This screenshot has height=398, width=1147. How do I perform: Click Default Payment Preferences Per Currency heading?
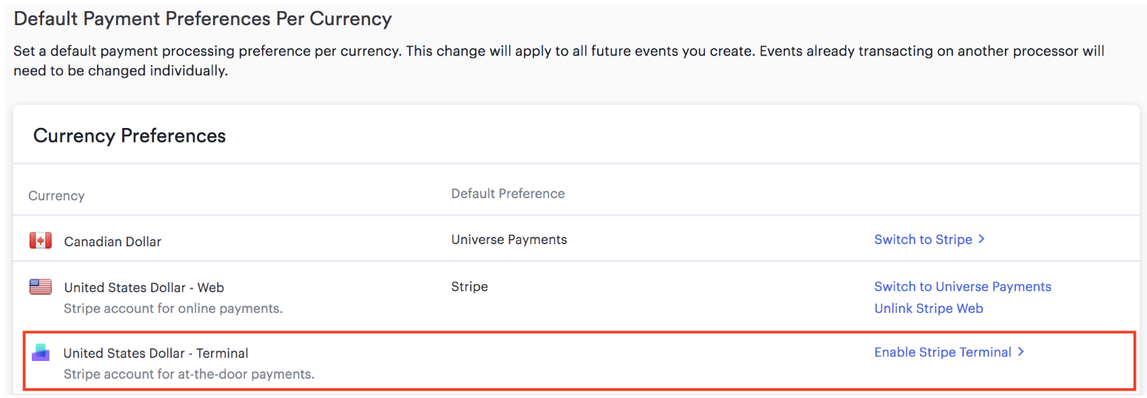pyautogui.click(x=202, y=19)
